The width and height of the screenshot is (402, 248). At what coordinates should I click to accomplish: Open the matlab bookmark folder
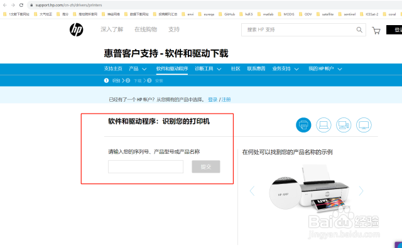(265, 14)
